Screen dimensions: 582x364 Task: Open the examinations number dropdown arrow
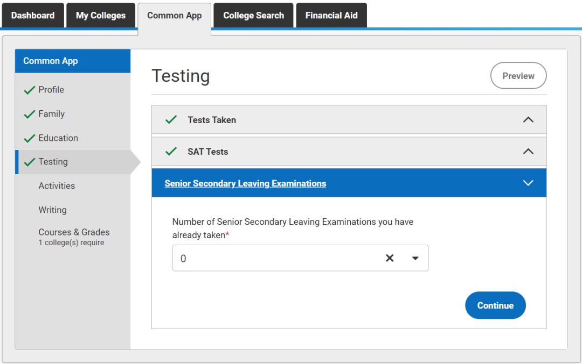415,258
